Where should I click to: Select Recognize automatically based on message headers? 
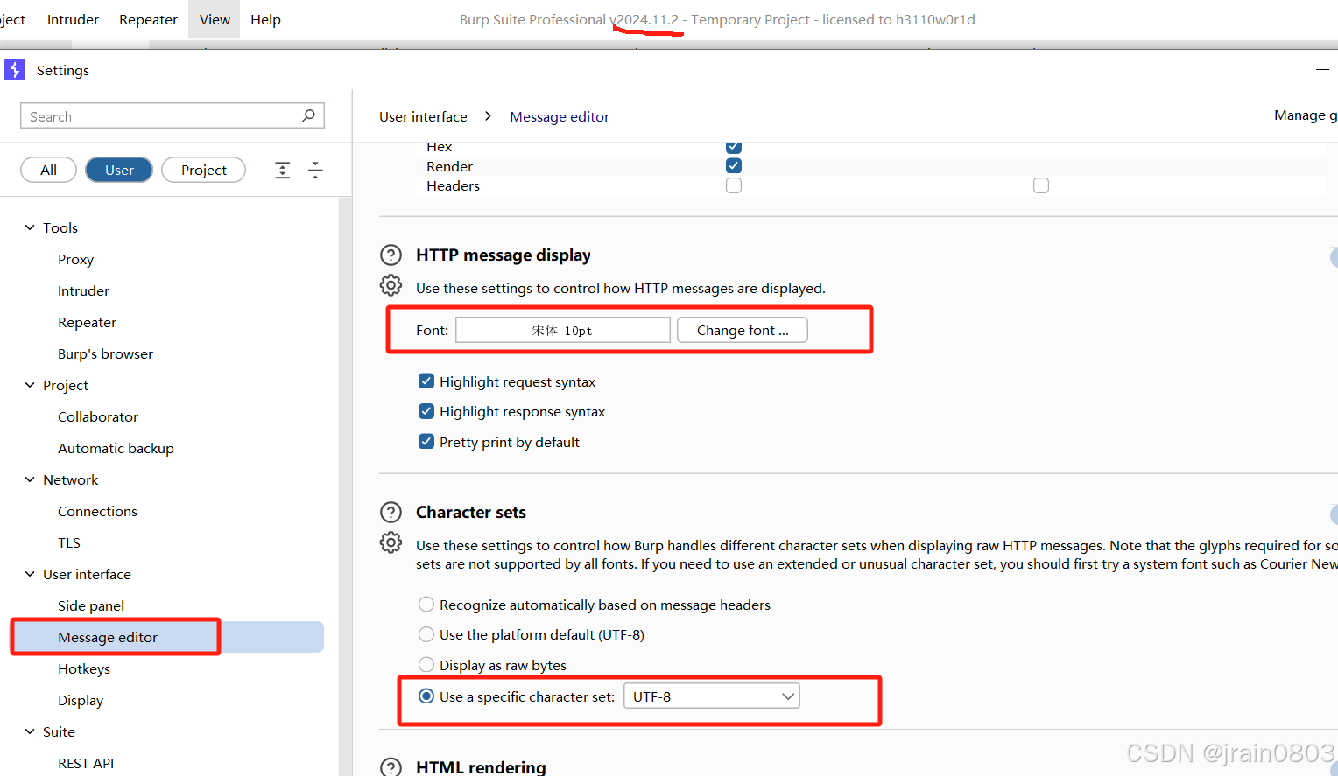click(426, 605)
